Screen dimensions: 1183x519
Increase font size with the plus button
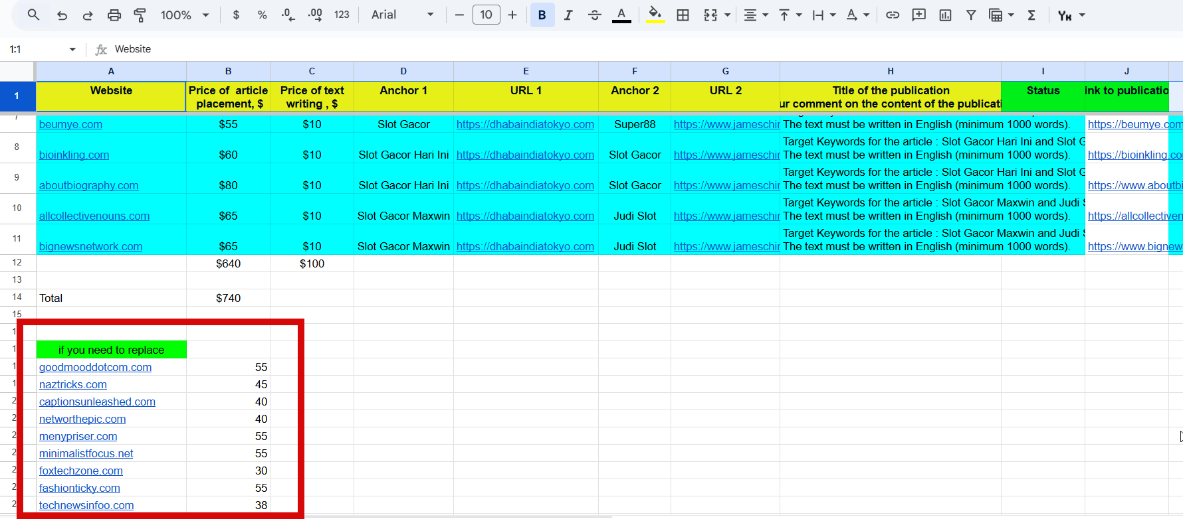pyautogui.click(x=512, y=15)
